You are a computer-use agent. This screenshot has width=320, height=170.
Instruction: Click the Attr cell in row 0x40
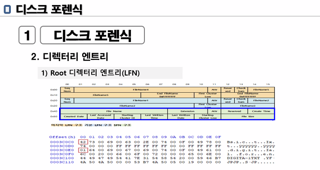[x=214, y=111]
